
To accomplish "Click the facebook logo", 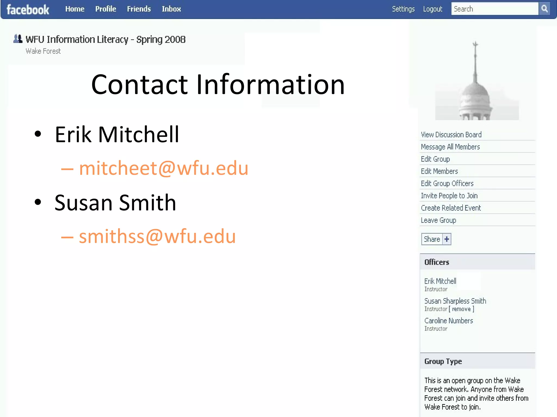I will click(x=28, y=10).
